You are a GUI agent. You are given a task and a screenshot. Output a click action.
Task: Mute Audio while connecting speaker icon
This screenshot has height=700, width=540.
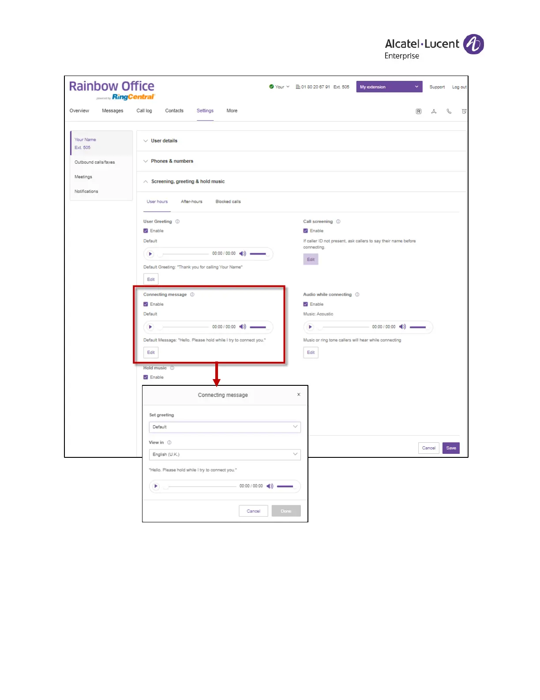pyautogui.click(x=402, y=327)
